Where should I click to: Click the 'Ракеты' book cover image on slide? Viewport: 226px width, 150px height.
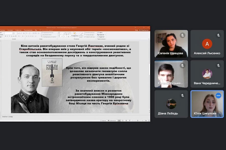(x=52, y=72)
